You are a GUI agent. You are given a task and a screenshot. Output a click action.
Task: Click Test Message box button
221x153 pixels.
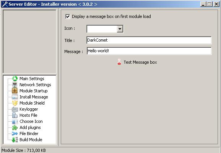pyautogui.click(x=137, y=62)
